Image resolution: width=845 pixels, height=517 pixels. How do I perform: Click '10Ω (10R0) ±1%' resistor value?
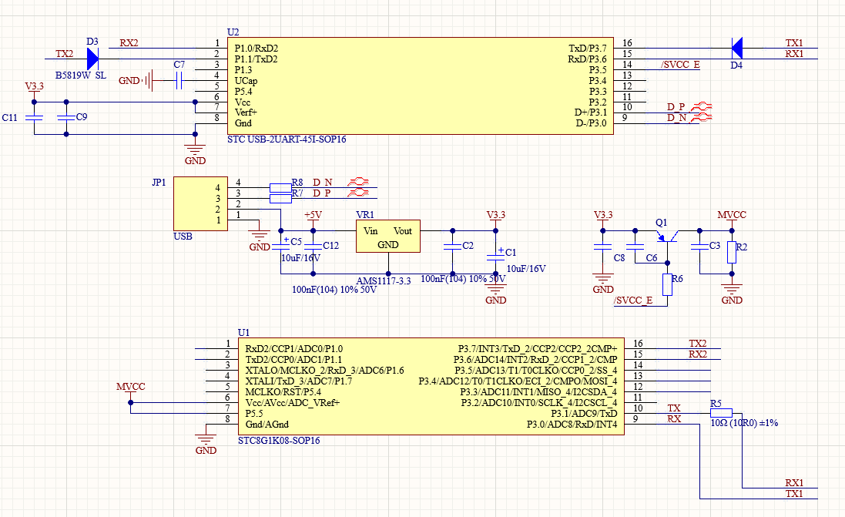tap(744, 423)
